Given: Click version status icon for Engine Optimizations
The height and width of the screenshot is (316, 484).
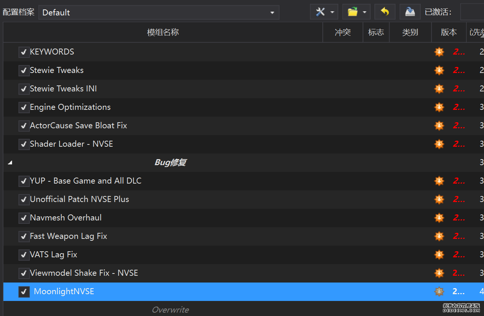Looking at the screenshot, I should point(439,107).
